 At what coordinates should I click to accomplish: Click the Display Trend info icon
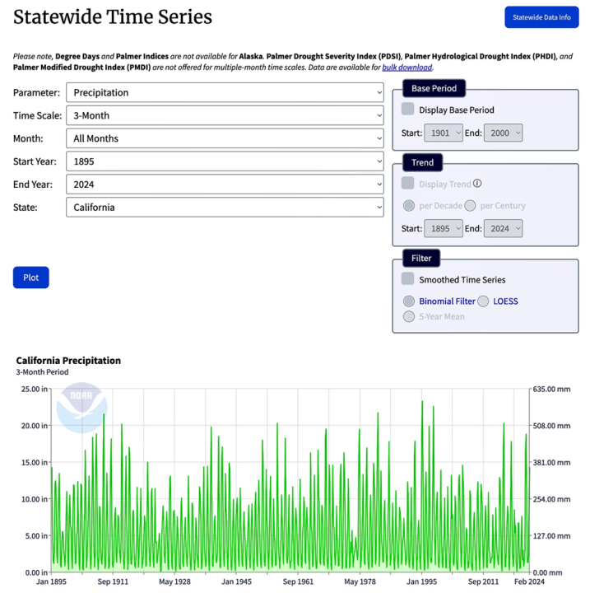pyautogui.click(x=477, y=184)
